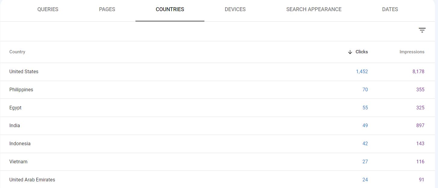The image size is (438, 188).
Task: Open the filter rows icon
Action: (422, 30)
